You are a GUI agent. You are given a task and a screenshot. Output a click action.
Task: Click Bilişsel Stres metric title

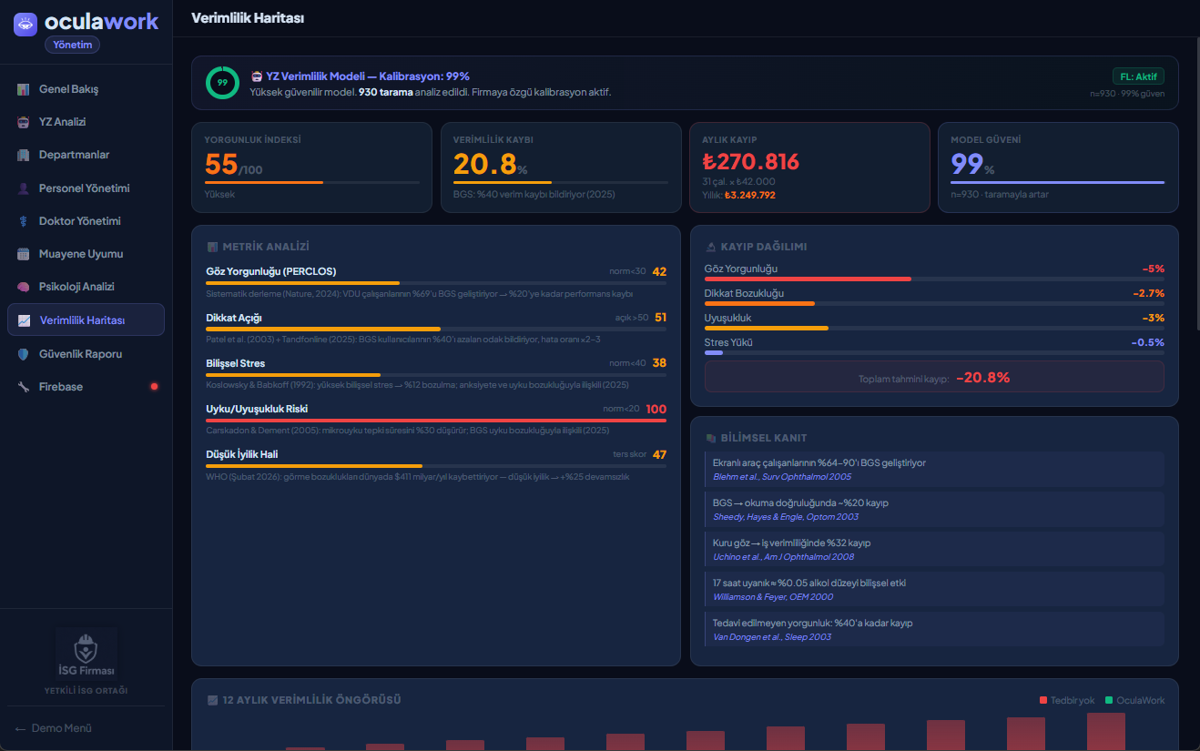235,363
